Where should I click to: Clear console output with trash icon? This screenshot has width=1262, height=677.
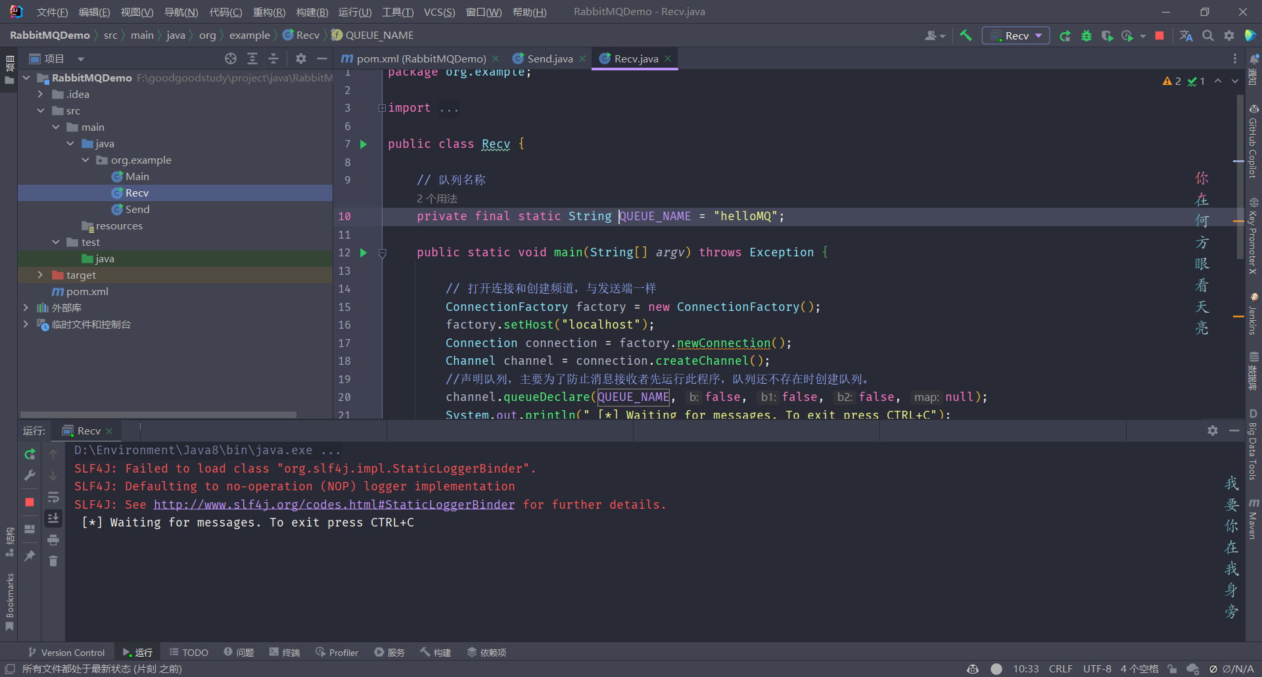pyautogui.click(x=53, y=561)
